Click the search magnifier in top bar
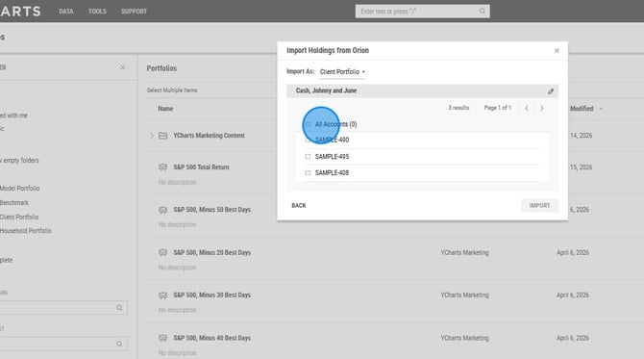 pos(482,12)
